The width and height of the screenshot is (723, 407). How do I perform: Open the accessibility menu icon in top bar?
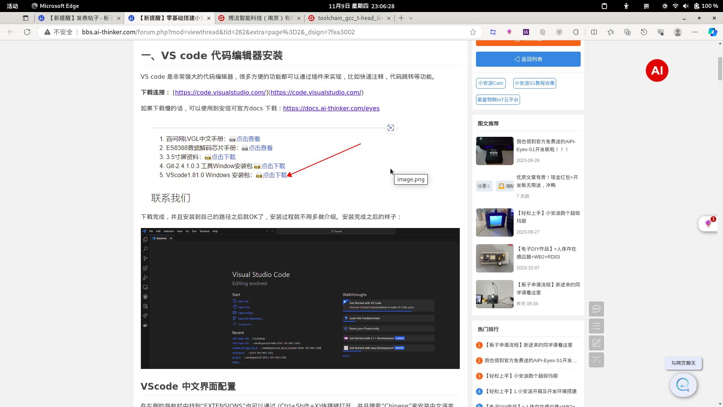(x=626, y=6)
